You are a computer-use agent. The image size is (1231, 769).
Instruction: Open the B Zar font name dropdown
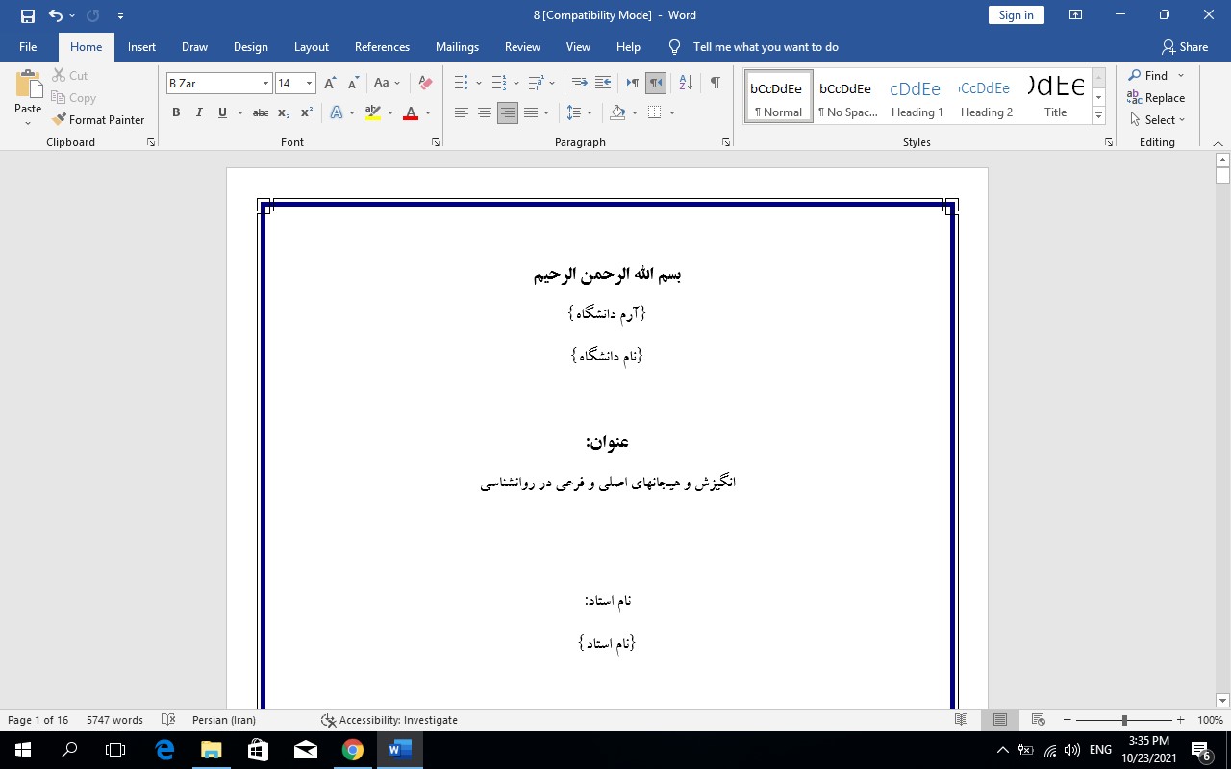point(265,84)
